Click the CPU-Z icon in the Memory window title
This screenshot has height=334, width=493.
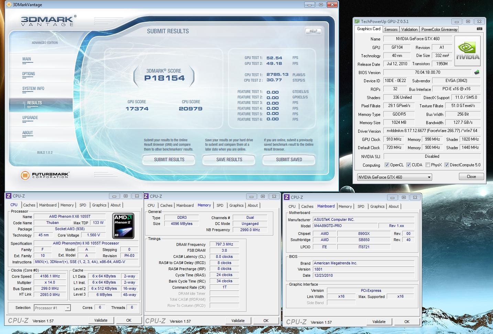click(x=146, y=196)
